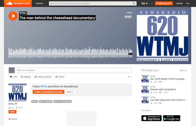196x126 pixels.
Task: Open Joe Dean steps back from Honor Fl... track
Action: click(x=168, y=100)
